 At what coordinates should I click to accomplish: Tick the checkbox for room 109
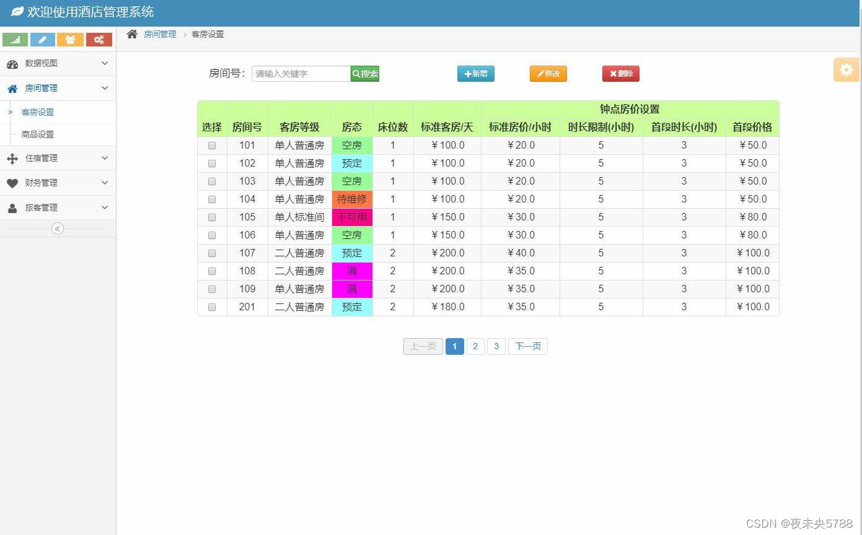[x=212, y=289]
